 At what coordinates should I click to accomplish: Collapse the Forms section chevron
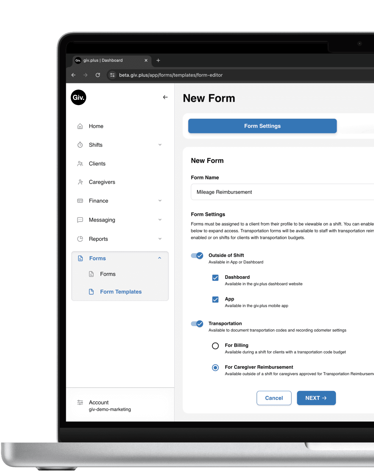pos(160,258)
